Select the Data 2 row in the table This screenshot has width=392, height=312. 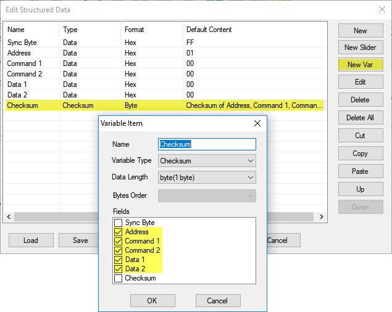coord(165,95)
